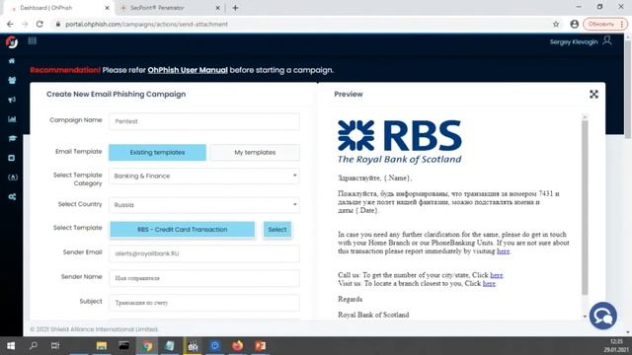Focus the Campaign Name input field
Image resolution: width=632 pixels, height=355 pixels.
(x=204, y=121)
